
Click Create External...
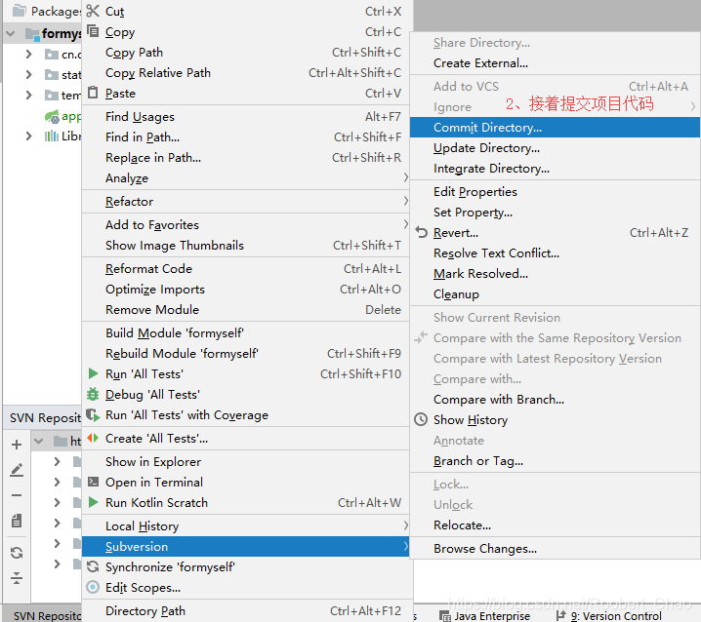[555, 63]
